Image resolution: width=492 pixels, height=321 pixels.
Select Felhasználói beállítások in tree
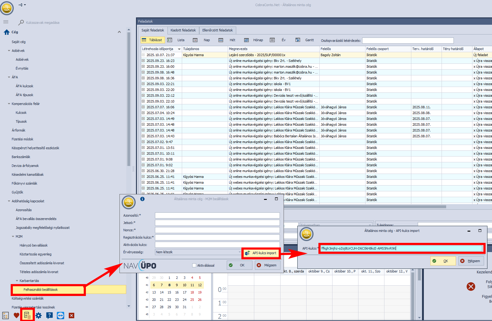coord(41,290)
